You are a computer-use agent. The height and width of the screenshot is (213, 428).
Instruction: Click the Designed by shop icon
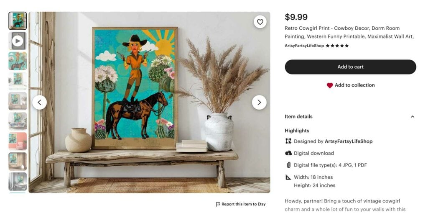click(288, 141)
